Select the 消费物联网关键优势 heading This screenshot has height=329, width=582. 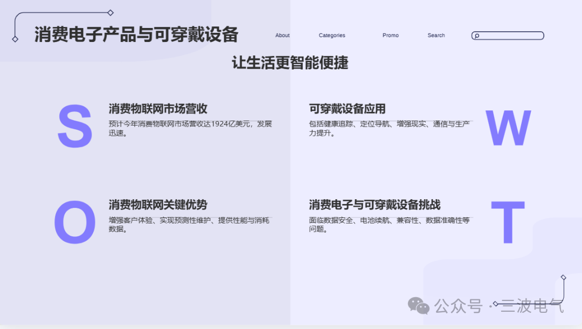tap(158, 205)
